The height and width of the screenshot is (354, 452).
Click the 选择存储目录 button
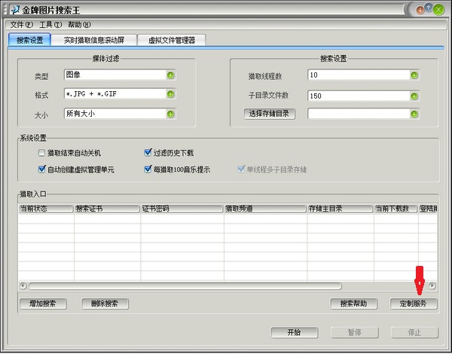point(269,114)
